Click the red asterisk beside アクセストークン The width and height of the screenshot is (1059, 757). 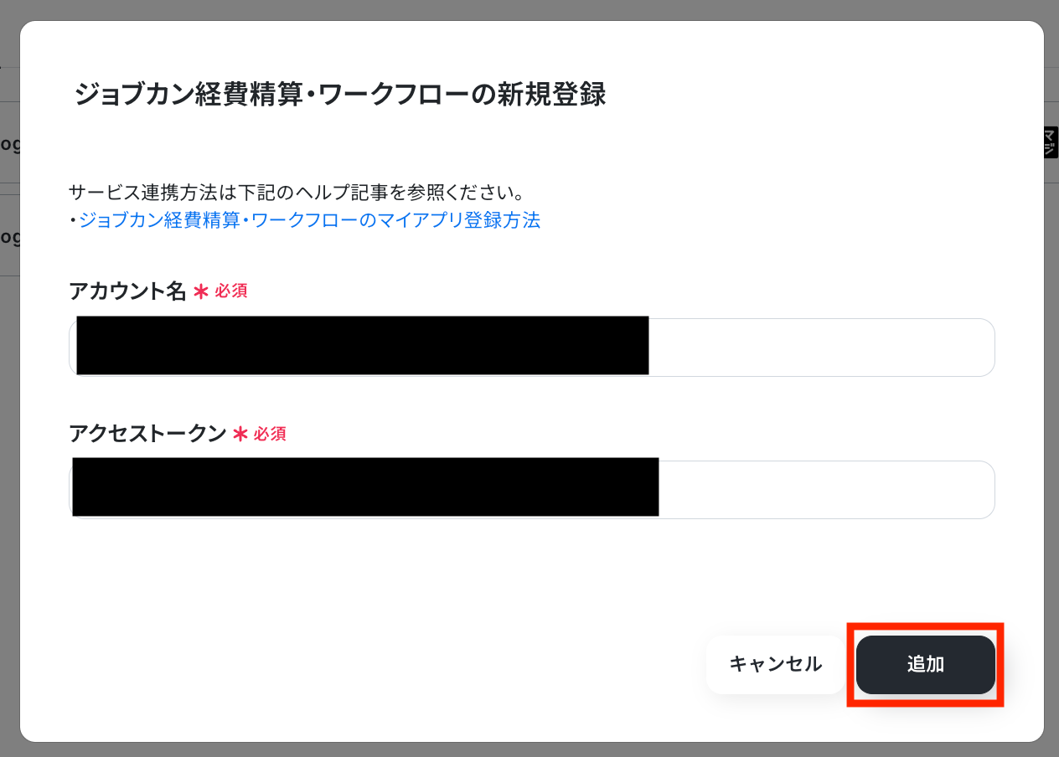(x=240, y=434)
